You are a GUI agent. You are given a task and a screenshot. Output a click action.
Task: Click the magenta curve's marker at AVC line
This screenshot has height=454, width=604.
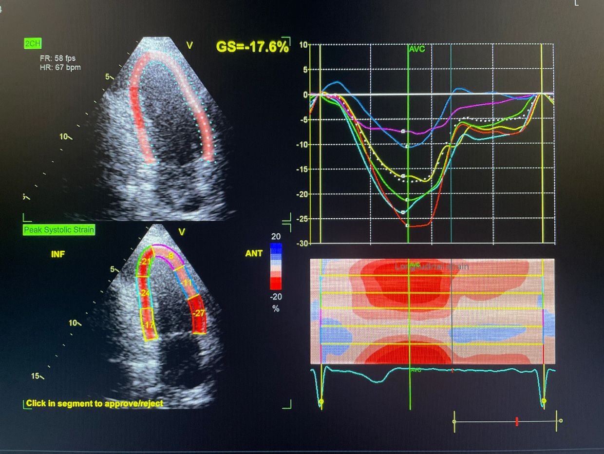403,132
